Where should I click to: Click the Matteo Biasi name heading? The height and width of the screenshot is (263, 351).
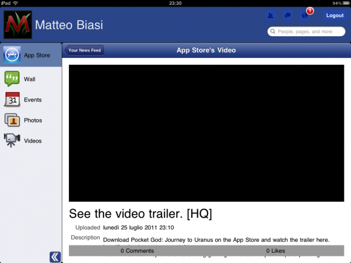coord(69,25)
